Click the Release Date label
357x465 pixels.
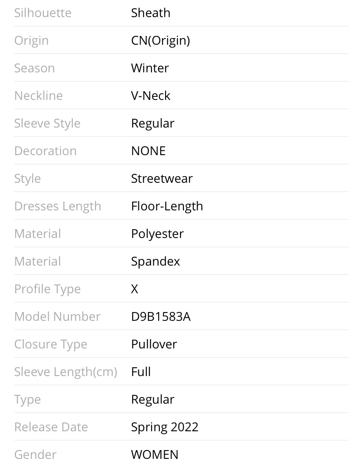(51, 427)
